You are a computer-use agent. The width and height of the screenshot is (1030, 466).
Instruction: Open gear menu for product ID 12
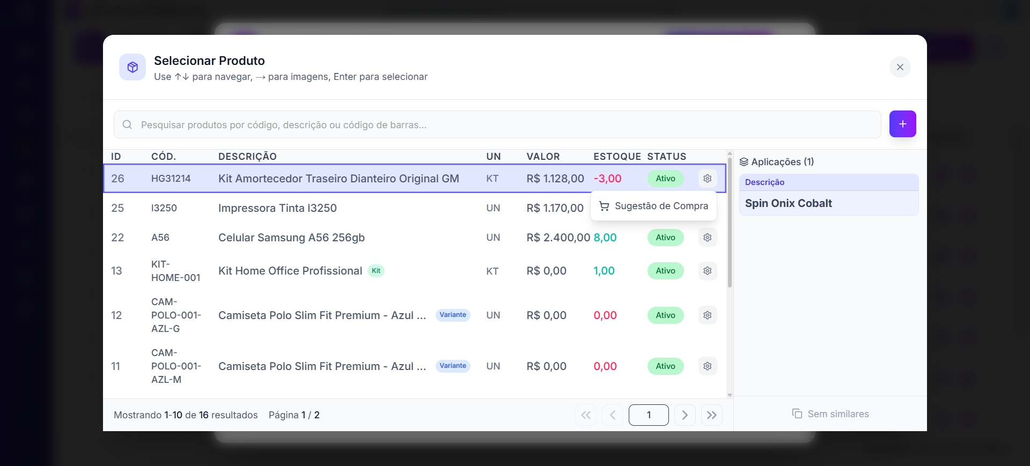(x=707, y=315)
